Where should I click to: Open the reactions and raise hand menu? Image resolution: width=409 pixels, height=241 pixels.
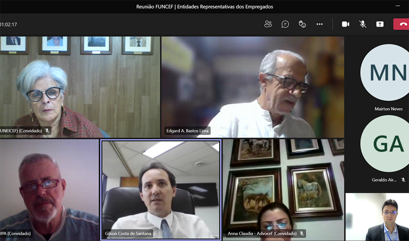click(x=302, y=24)
